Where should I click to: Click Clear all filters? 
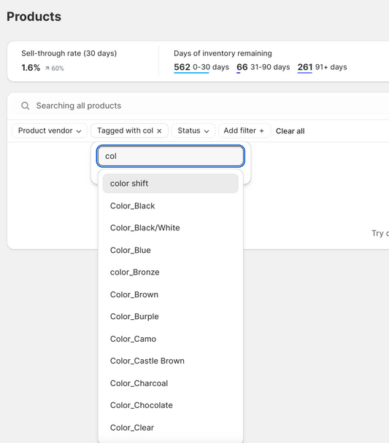click(x=290, y=131)
